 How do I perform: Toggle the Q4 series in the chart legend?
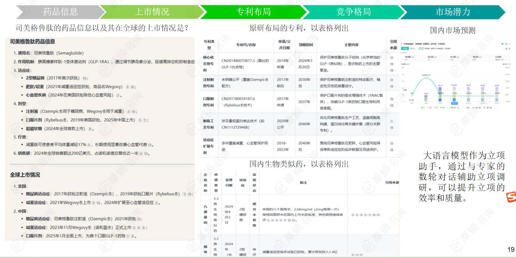pyautogui.click(x=443, y=107)
